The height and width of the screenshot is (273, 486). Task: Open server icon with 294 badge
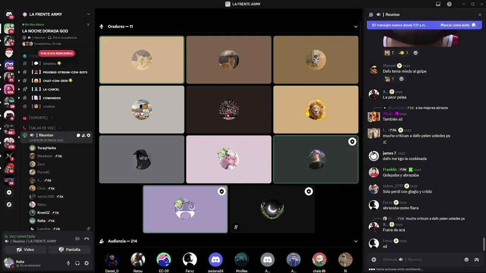(9, 65)
